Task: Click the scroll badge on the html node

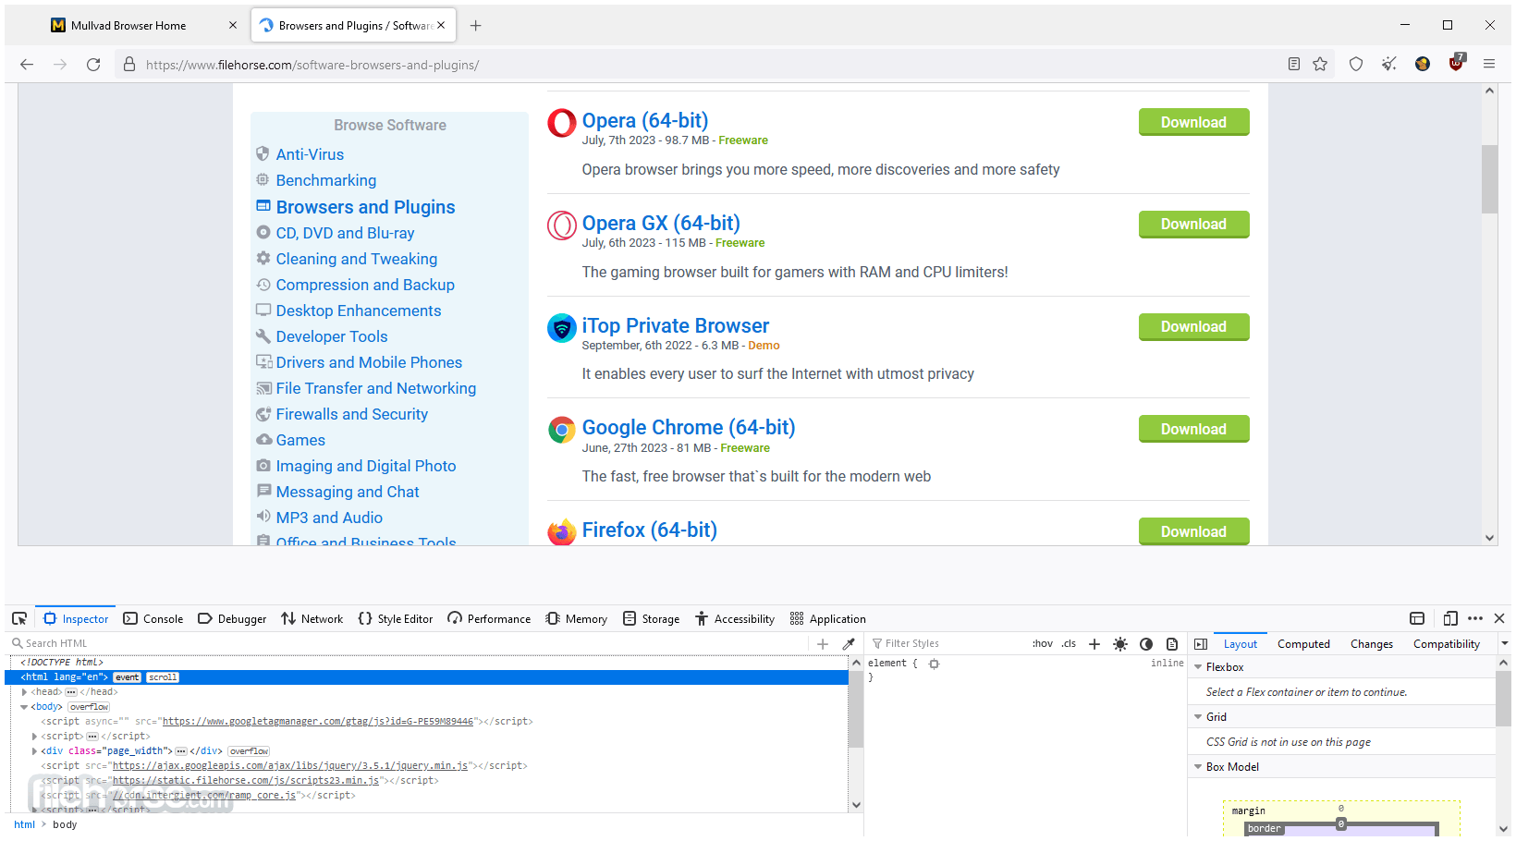Action: click(163, 677)
